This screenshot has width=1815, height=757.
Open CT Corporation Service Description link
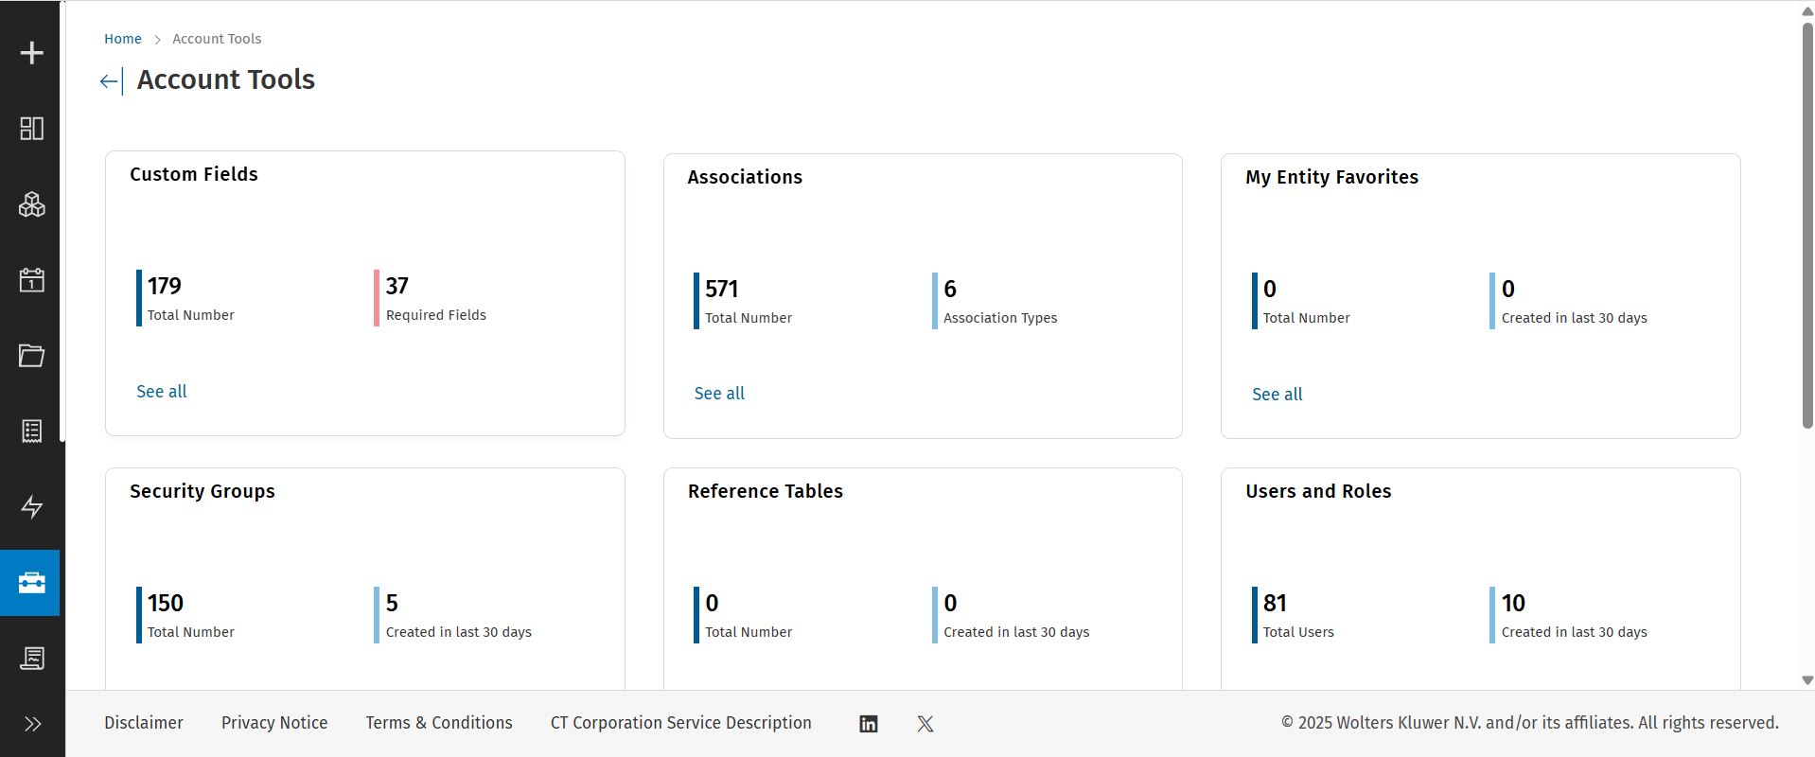681,723
